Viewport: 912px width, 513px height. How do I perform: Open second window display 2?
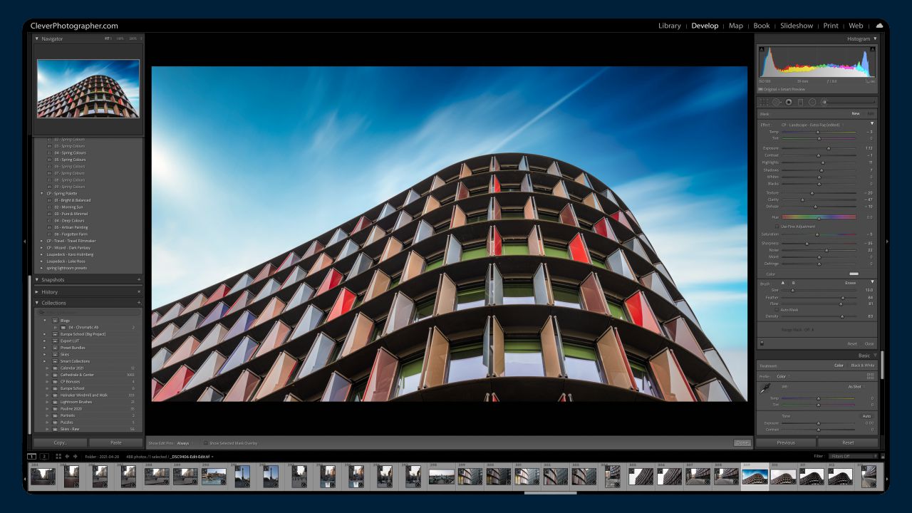click(x=44, y=456)
